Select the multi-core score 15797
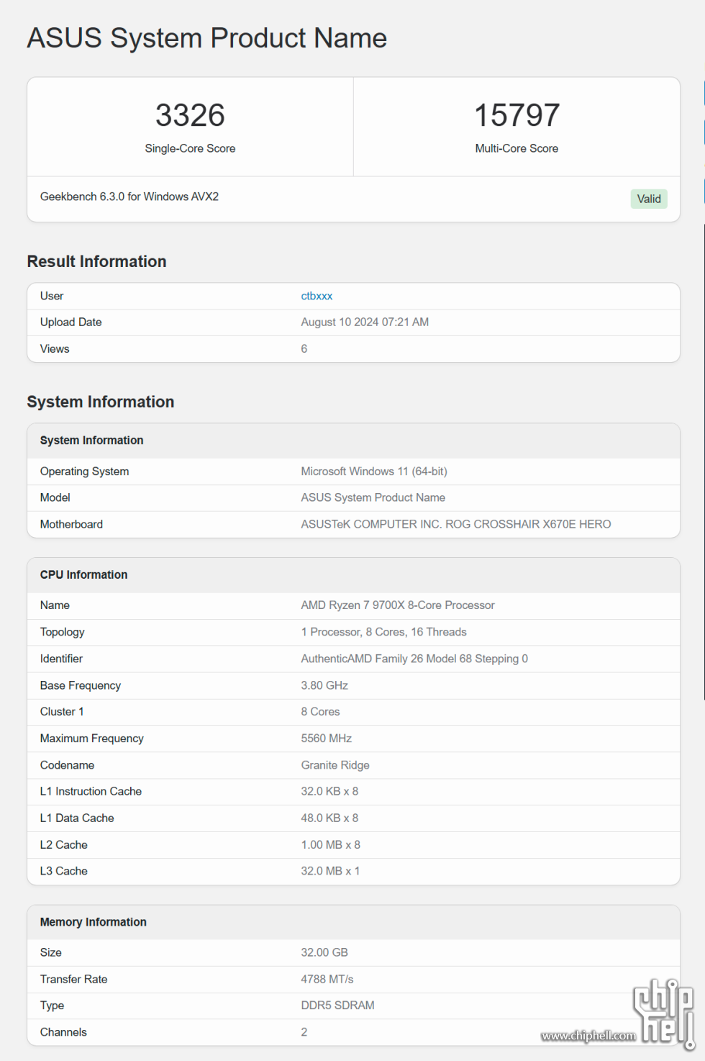The image size is (705, 1061). click(517, 115)
